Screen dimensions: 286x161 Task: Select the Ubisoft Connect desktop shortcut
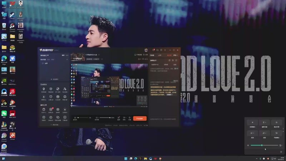pos(4,137)
